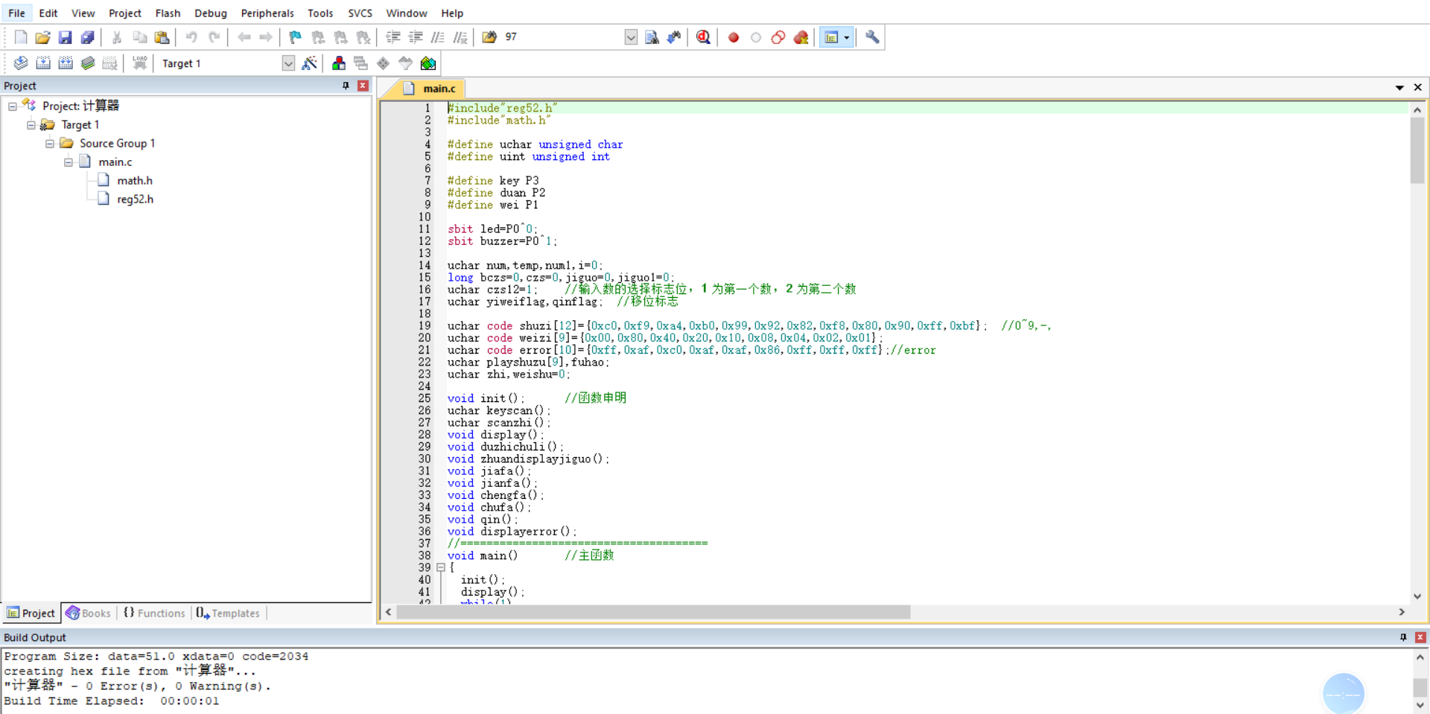Insert breakpoint with red dot icon
This screenshot has width=1430, height=714.
tap(734, 37)
